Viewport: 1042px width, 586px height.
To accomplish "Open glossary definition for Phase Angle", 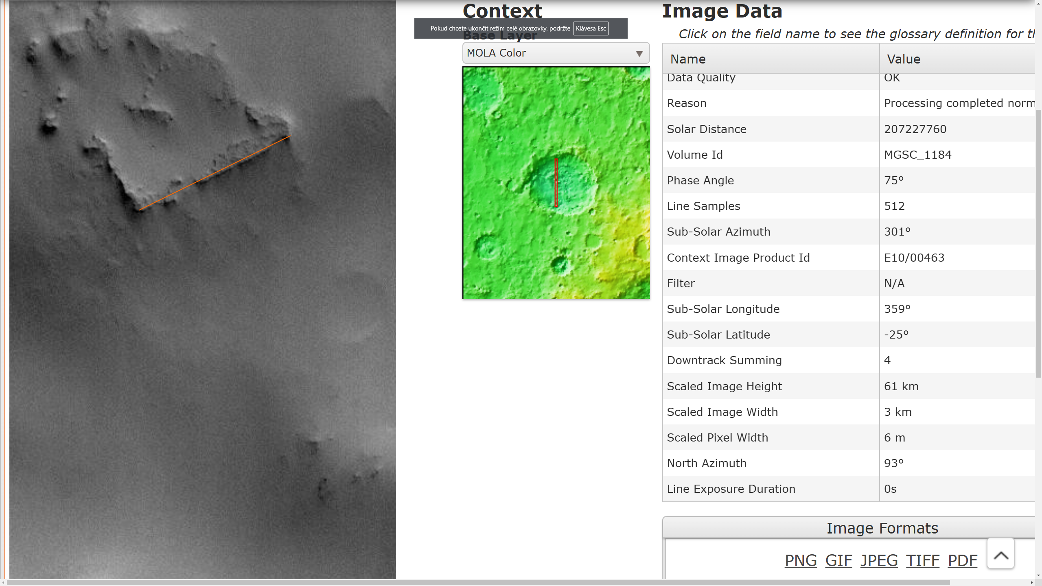I will pyautogui.click(x=700, y=180).
